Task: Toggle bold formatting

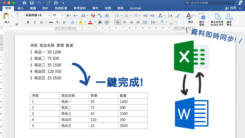Action: pyautogui.click(x=28, y=22)
